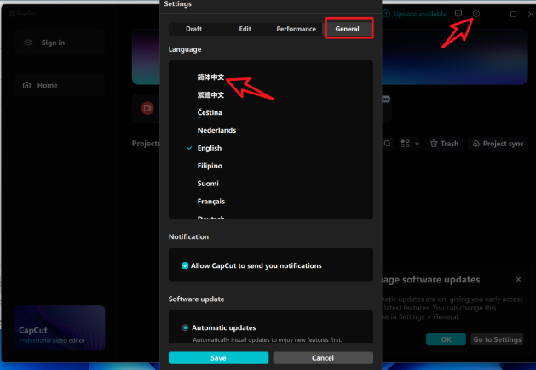Click the Update available indicator

tap(414, 14)
